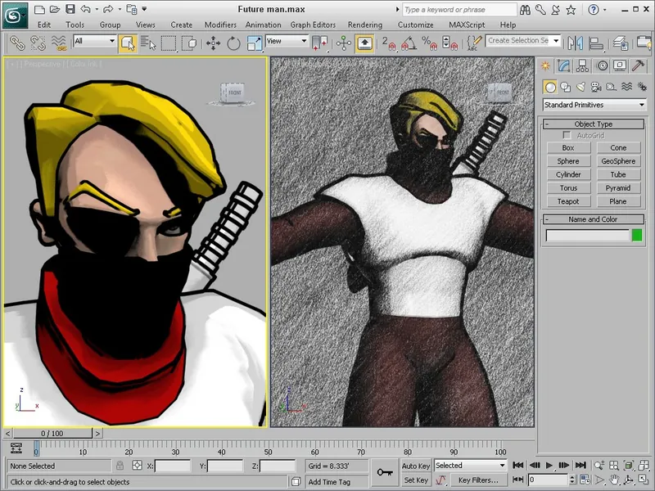Image resolution: width=655 pixels, height=491 pixels.
Task: Click frame 50 on the track bar
Action: (269, 448)
